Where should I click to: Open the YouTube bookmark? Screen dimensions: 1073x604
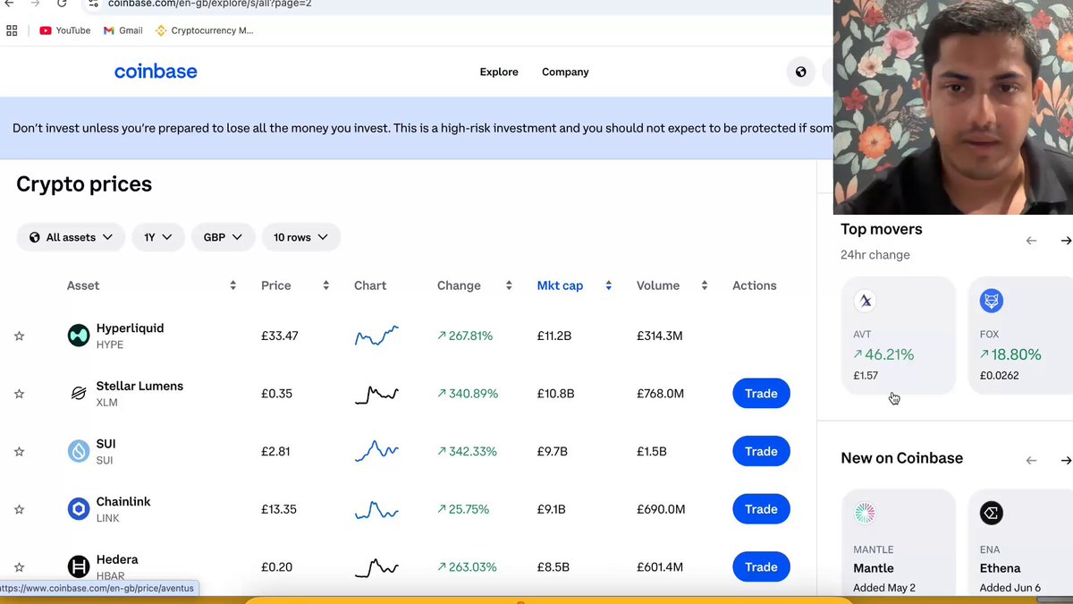click(64, 30)
